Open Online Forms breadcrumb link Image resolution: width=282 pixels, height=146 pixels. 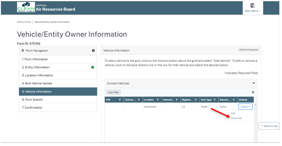tap(24, 22)
